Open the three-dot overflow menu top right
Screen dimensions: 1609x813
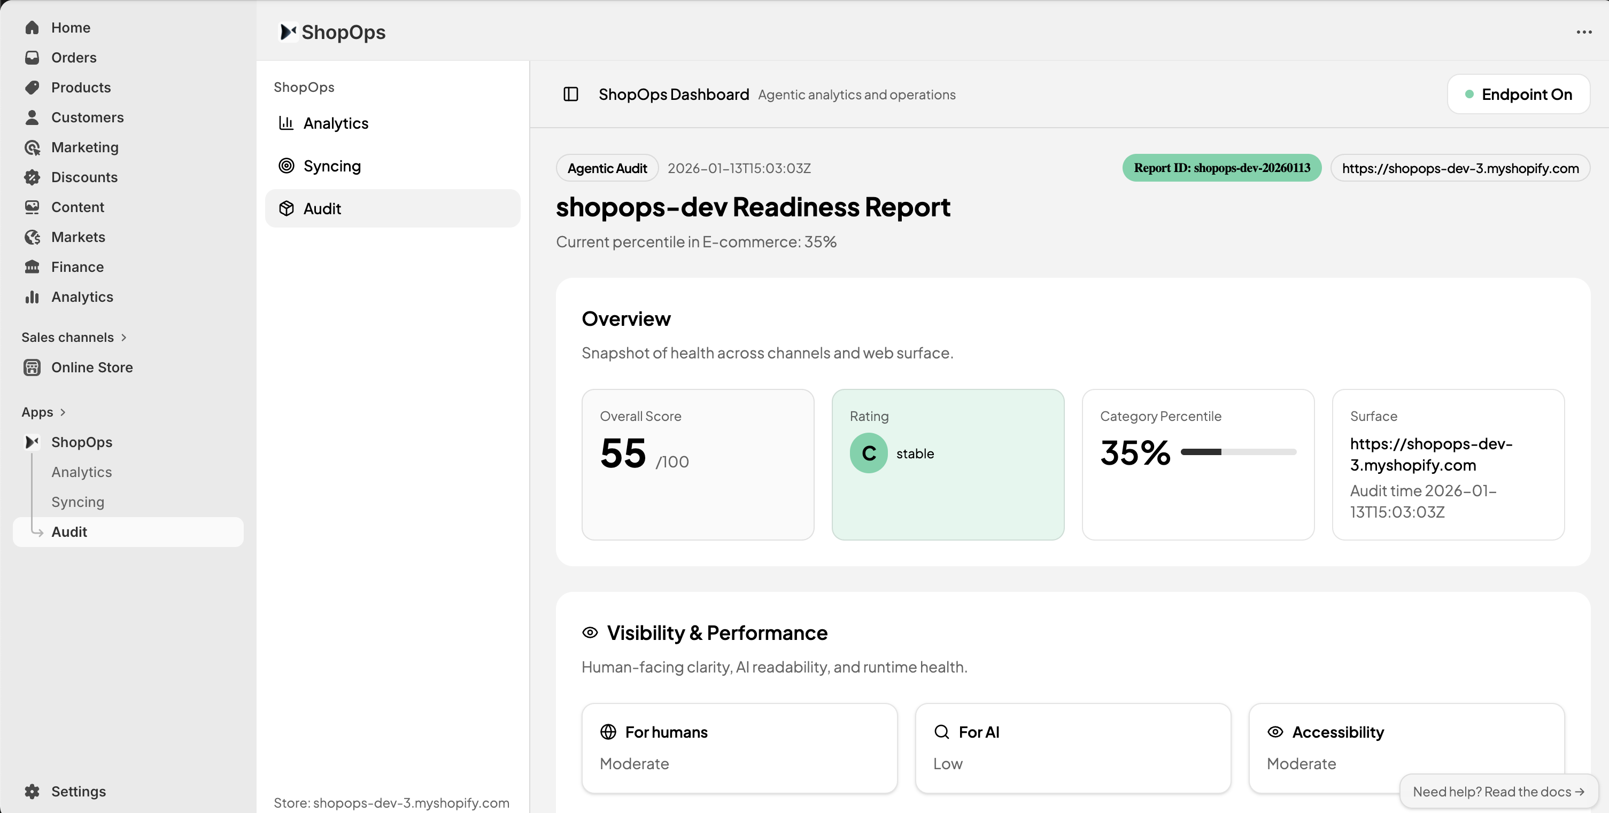1584,32
